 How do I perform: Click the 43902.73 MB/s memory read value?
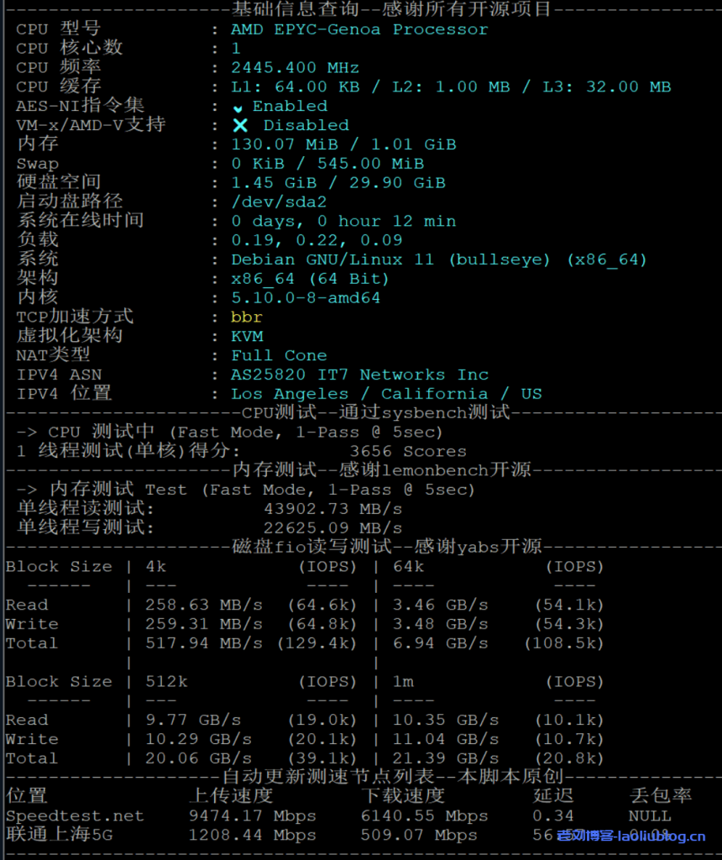tap(332, 509)
